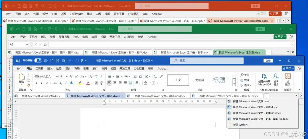Viewport: 308px width, 139px height.
Task: Click Replace (替换) in the editing group
Action: [245, 80]
